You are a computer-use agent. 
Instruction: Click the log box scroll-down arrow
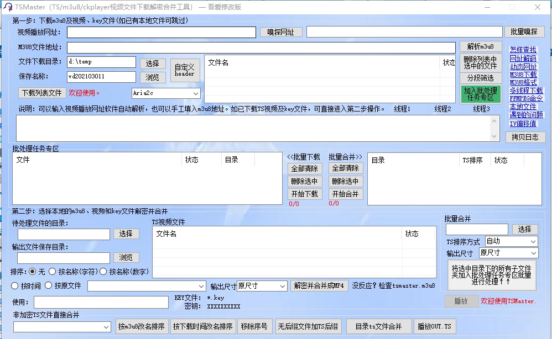pos(494,136)
